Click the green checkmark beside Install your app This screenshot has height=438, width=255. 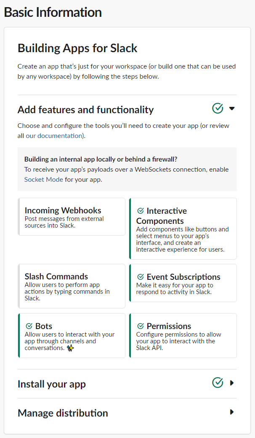click(x=218, y=382)
